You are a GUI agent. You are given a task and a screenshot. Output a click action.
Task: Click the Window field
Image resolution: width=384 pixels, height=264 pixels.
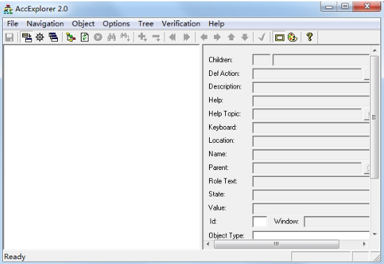[337, 222]
